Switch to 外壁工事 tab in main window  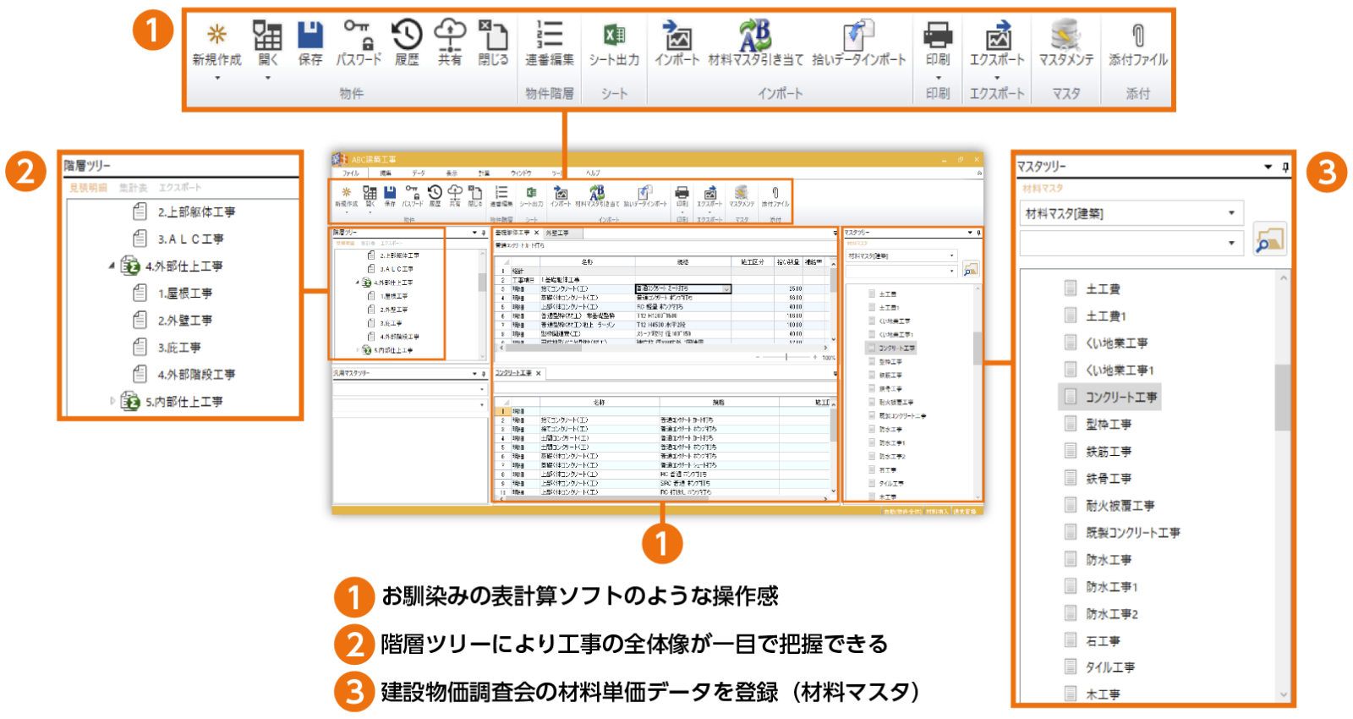click(557, 233)
